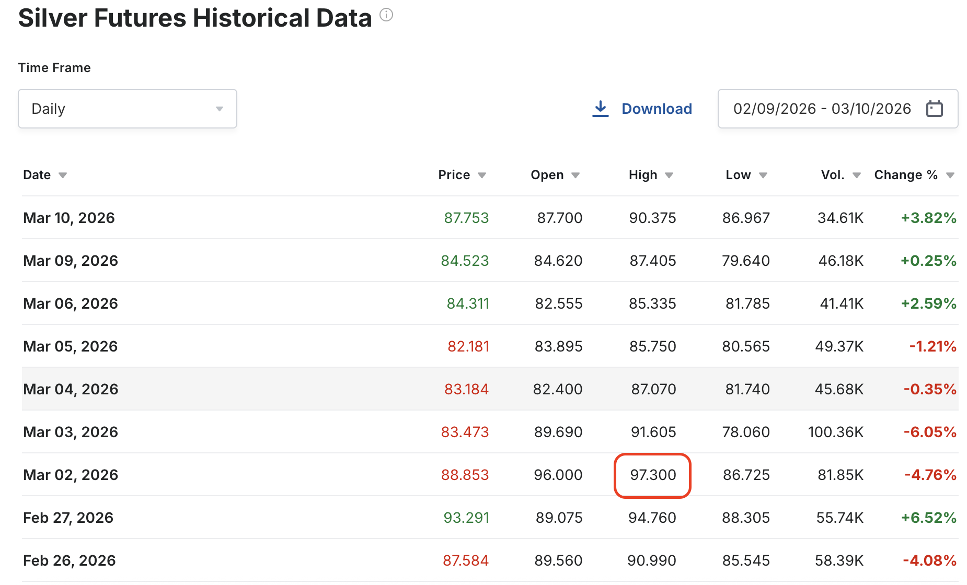Click the Open column sort arrow
Screen dimensions: 967x585
point(575,175)
